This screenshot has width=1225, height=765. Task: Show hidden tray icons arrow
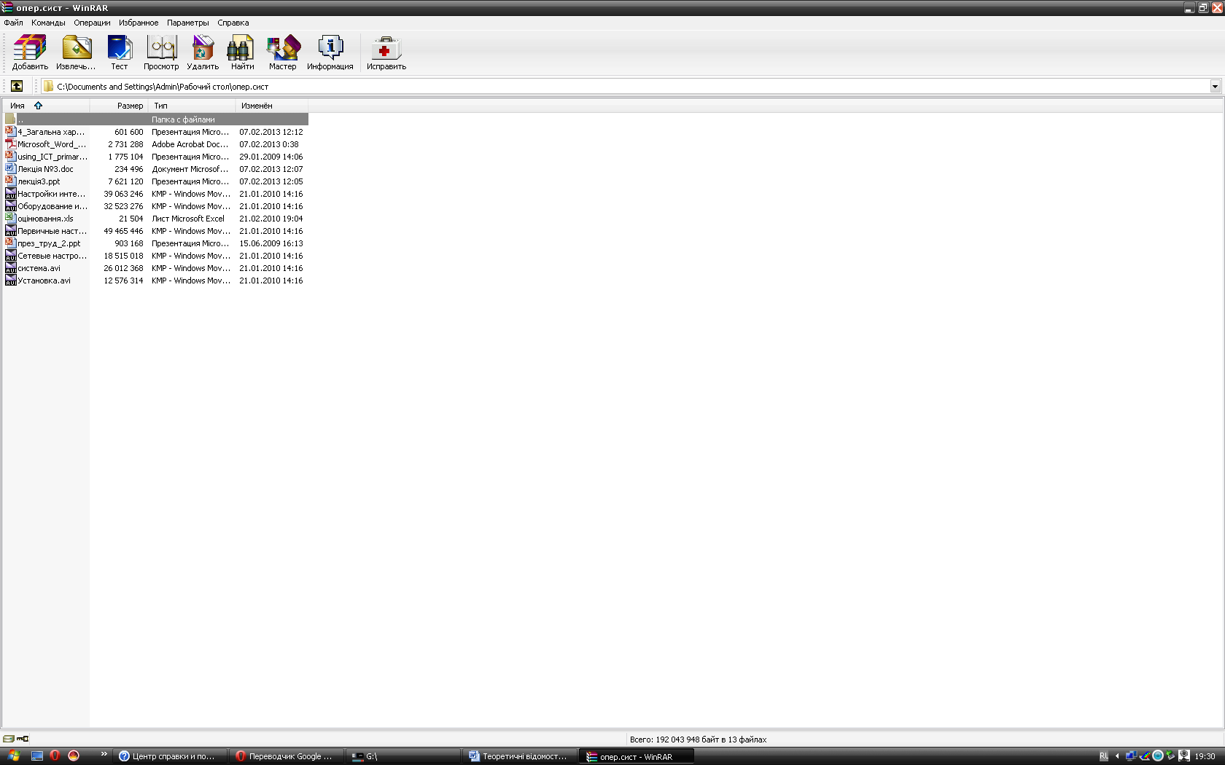pos(1117,756)
